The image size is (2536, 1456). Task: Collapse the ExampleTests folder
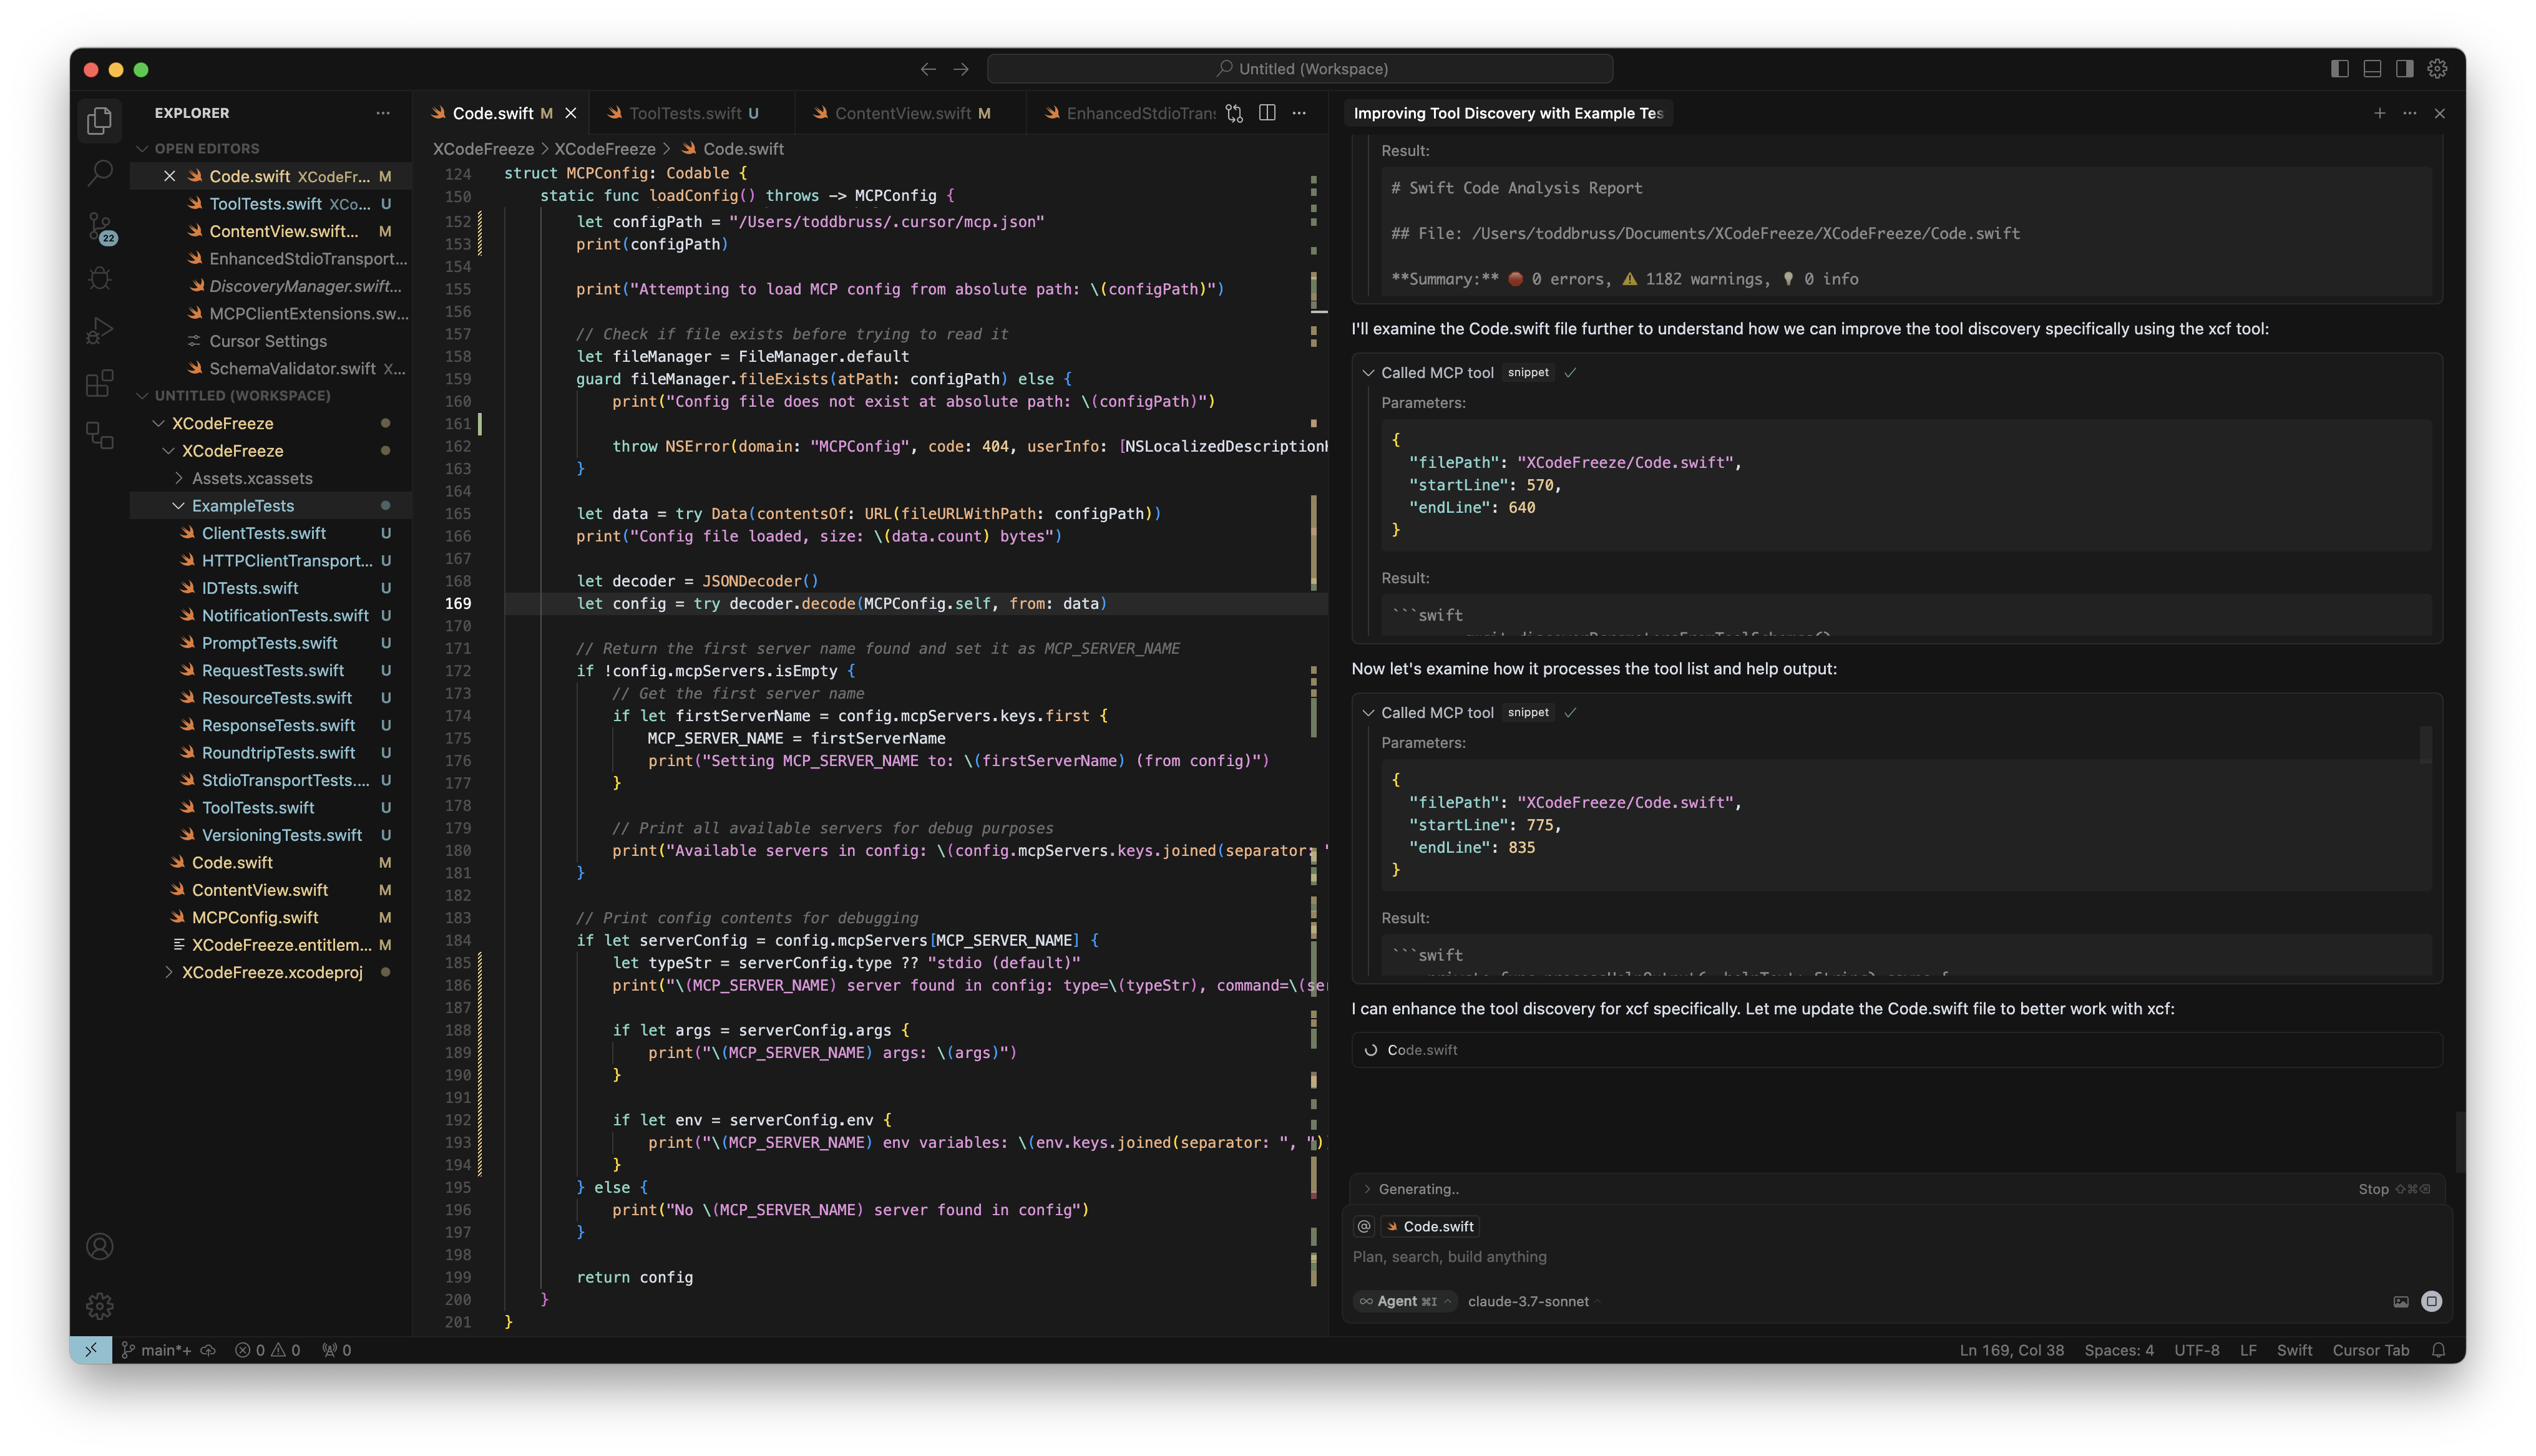pos(179,505)
